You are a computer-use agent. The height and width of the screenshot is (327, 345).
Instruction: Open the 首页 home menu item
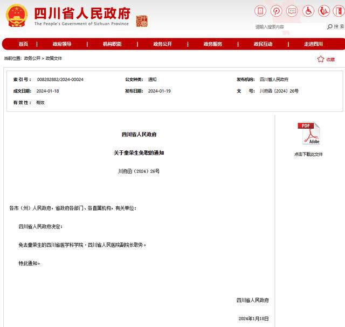pos(23,44)
